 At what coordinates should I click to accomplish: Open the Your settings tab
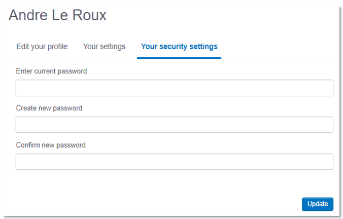coord(104,47)
